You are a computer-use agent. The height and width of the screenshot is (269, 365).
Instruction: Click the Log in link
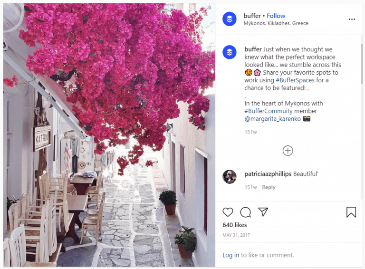(231, 255)
